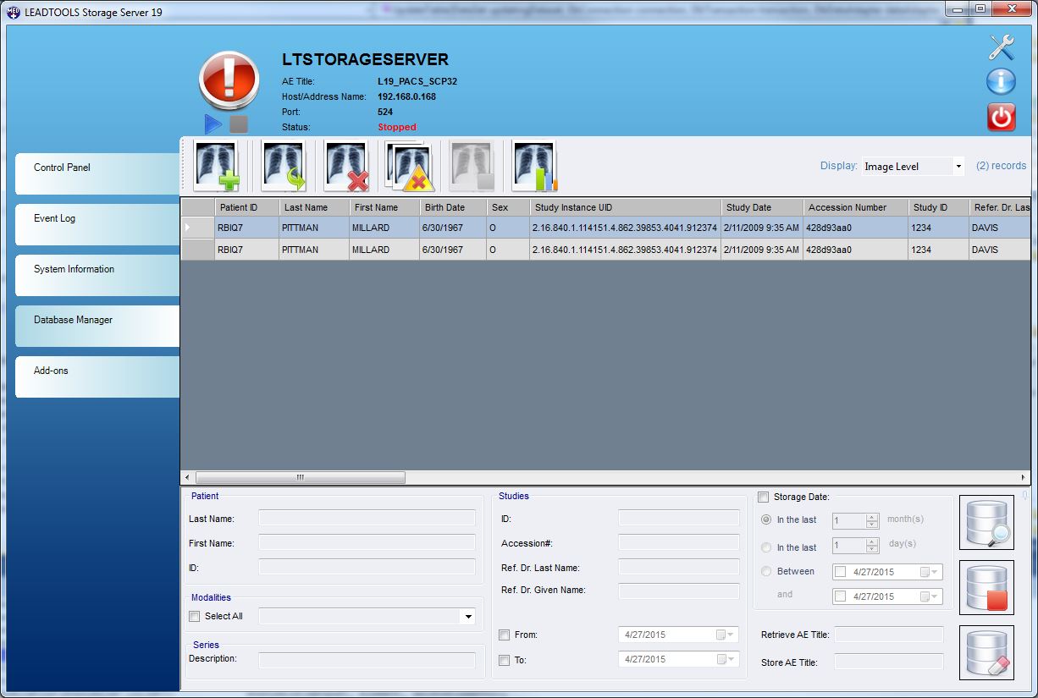
Task: Click the Ref. Dr. Last Name field
Action: [679, 567]
